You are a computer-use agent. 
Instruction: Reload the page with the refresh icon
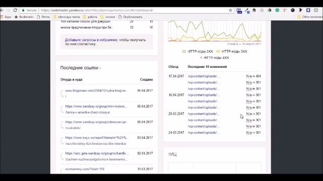point(15,10)
